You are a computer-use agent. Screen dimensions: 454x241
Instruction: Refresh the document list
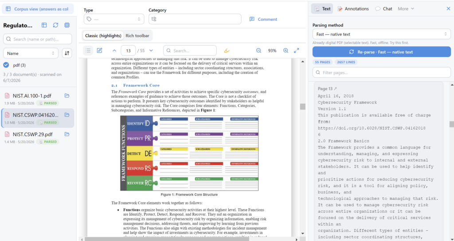55,25
